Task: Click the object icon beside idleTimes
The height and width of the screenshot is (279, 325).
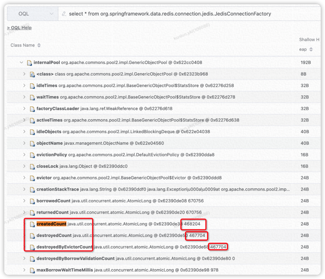Action: point(32,86)
